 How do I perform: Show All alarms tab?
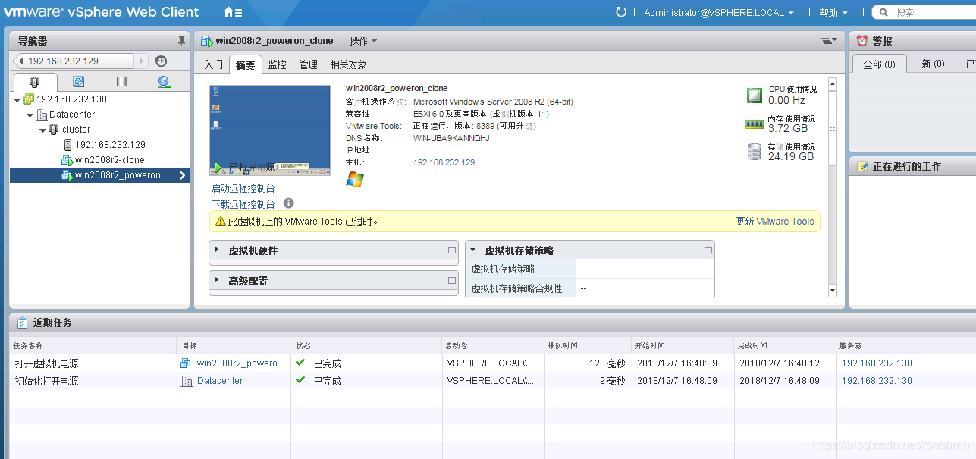tap(879, 64)
